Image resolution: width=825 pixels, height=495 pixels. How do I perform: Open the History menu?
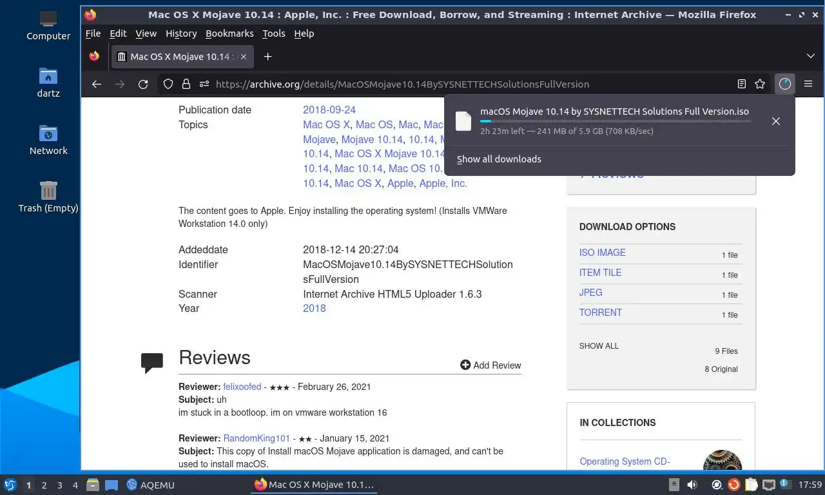click(x=181, y=34)
